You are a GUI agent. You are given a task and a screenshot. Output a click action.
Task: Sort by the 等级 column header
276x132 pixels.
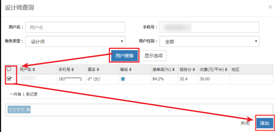126,70
